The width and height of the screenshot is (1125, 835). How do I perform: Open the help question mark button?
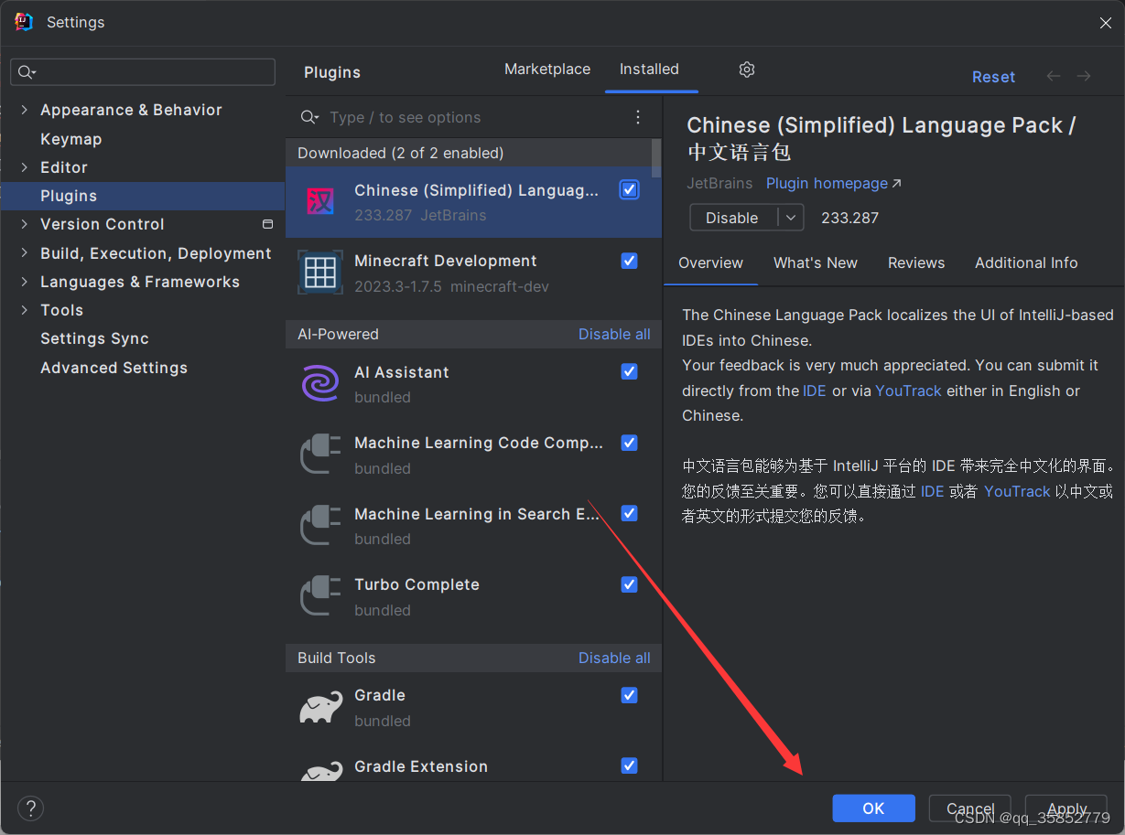(x=30, y=808)
